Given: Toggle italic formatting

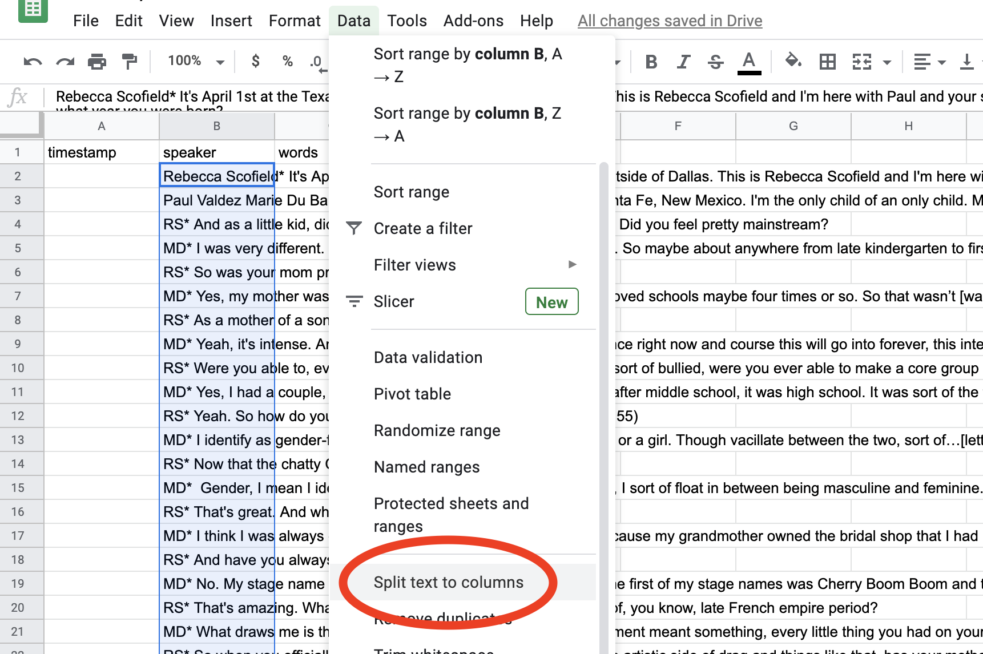Looking at the screenshot, I should click(x=683, y=61).
